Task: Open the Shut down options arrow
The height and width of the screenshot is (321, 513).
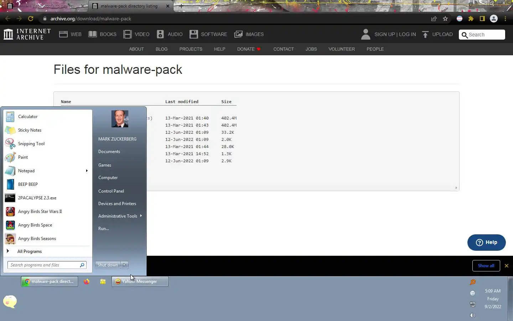Action: (x=124, y=265)
